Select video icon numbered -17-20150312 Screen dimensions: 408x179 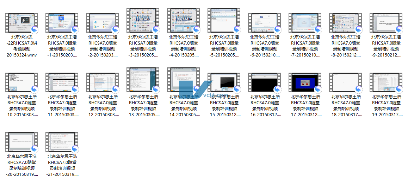pyautogui.click(x=305, y=82)
